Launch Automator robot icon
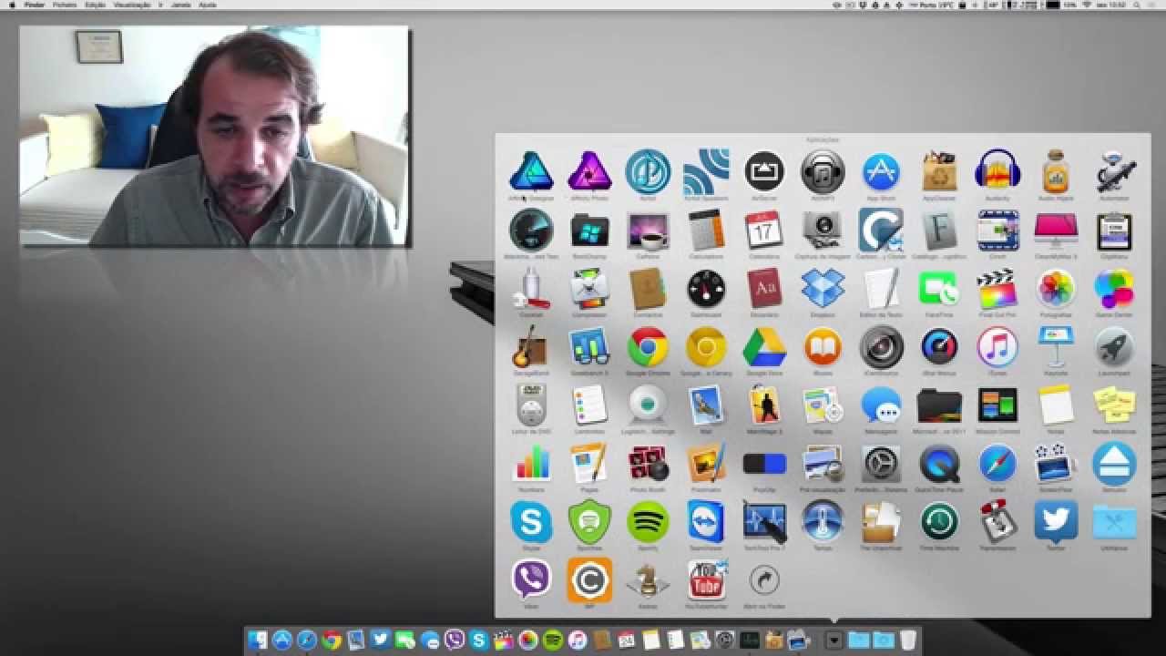Viewport: 1166px width, 656px height. tap(1114, 171)
